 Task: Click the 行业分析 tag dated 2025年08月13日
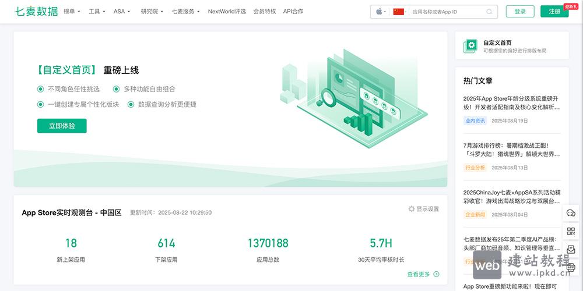coord(475,168)
